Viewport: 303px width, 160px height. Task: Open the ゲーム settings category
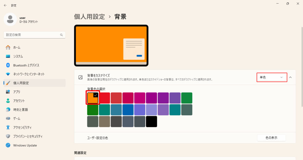pos(35,119)
